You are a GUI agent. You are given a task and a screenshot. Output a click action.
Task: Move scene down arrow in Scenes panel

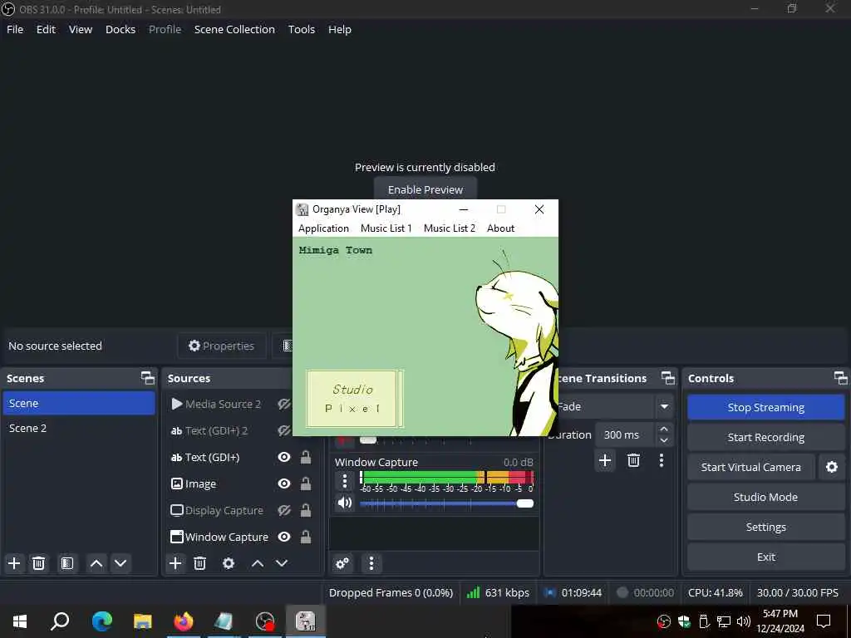point(121,563)
